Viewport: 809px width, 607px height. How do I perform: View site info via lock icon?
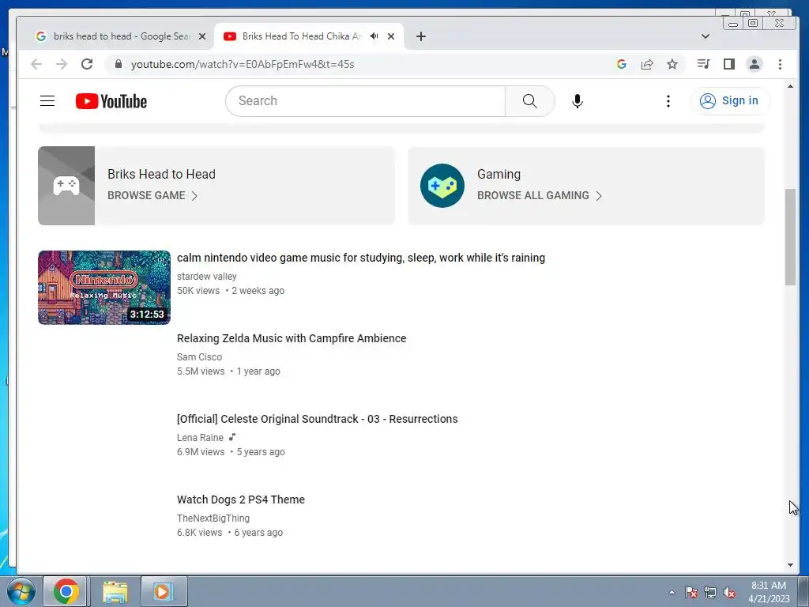point(119,64)
